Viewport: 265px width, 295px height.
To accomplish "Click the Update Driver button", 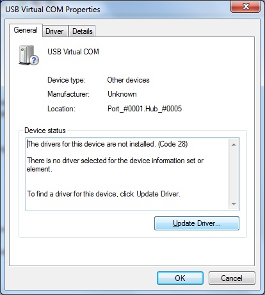I will coord(197,223).
